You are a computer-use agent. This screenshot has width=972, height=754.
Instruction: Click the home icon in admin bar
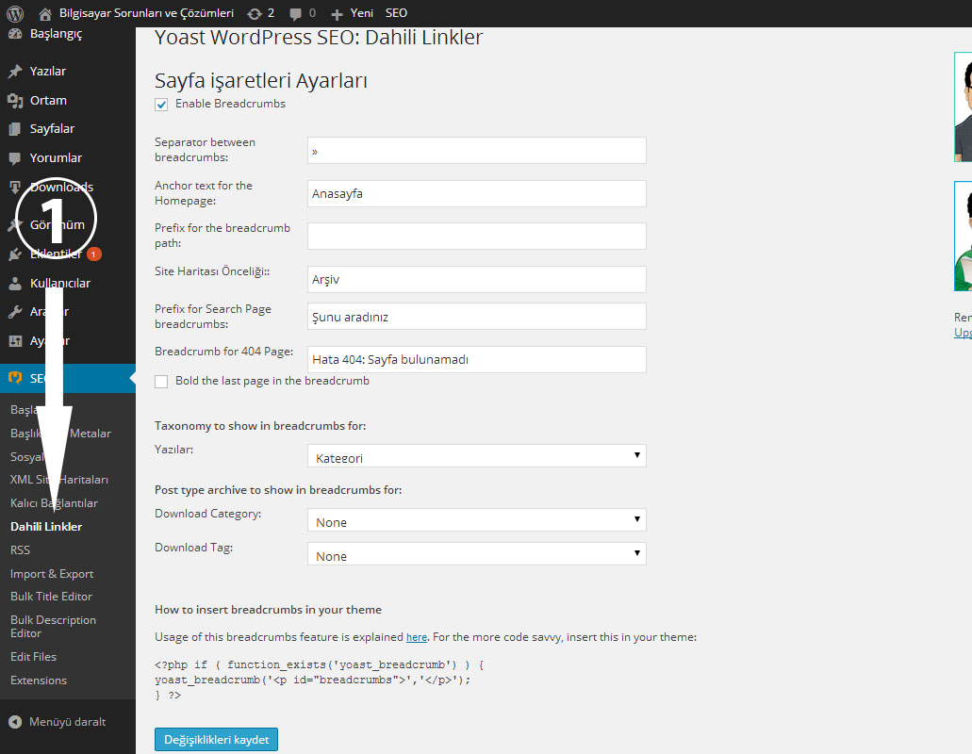(44, 13)
